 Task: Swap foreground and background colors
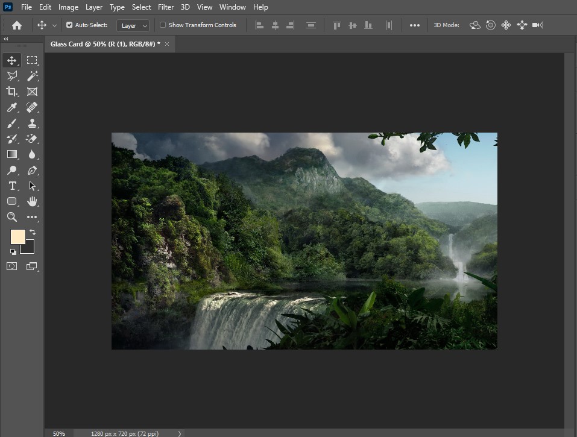coord(33,231)
